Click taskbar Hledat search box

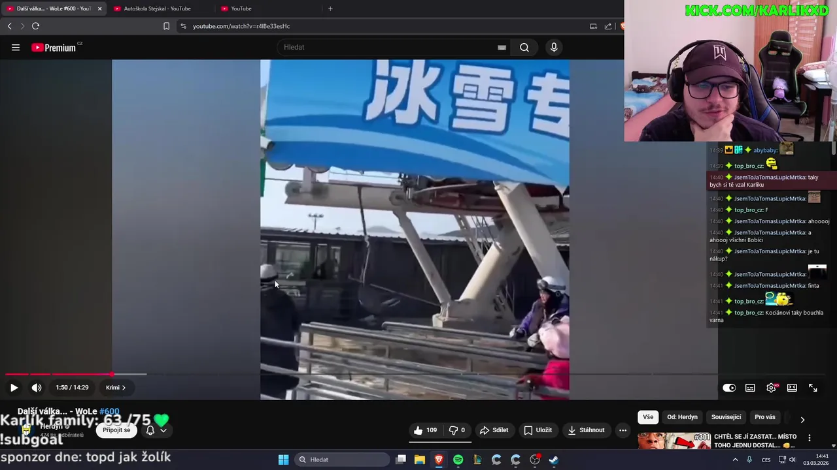tap(342, 460)
